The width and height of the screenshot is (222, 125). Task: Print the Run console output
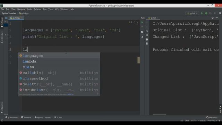147,39
